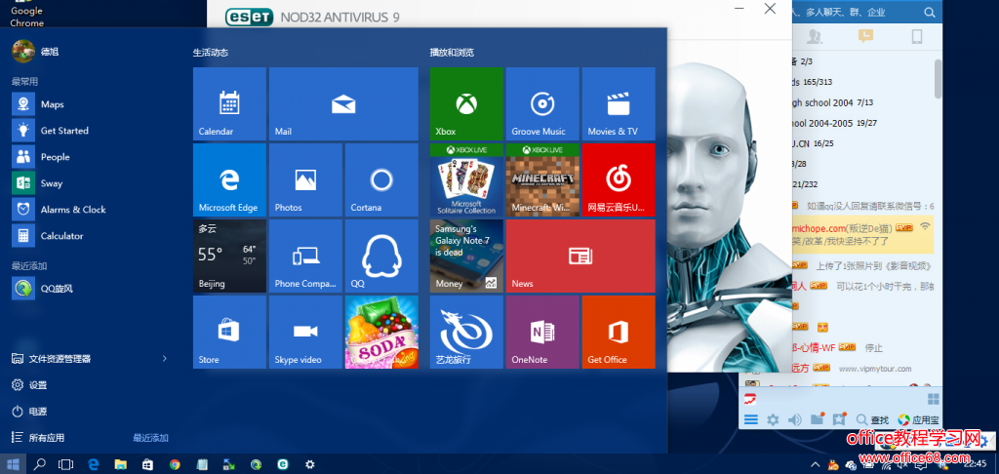
Task: Open the News tile
Action: click(580, 256)
